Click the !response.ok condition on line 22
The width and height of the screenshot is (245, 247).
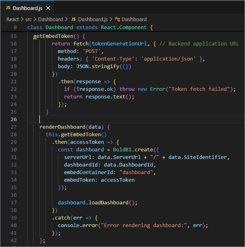tap(95, 89)
